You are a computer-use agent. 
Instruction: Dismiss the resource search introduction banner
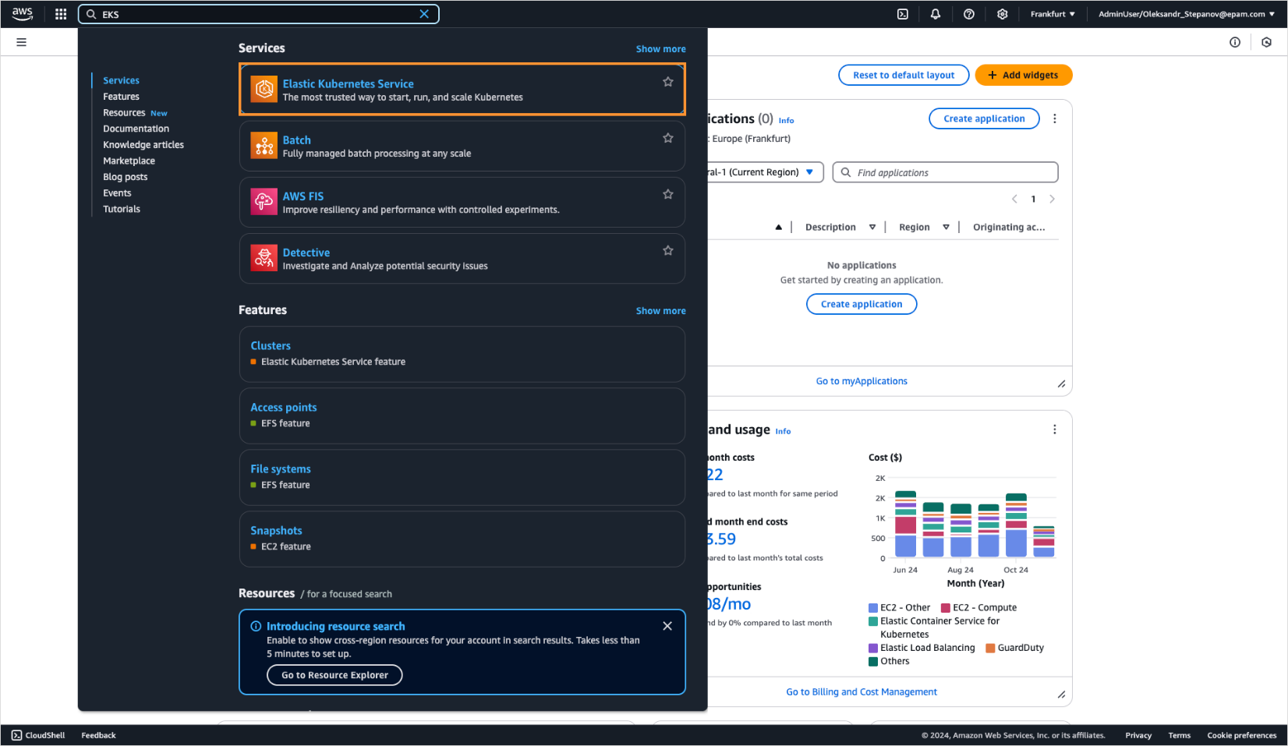point(667,626)
